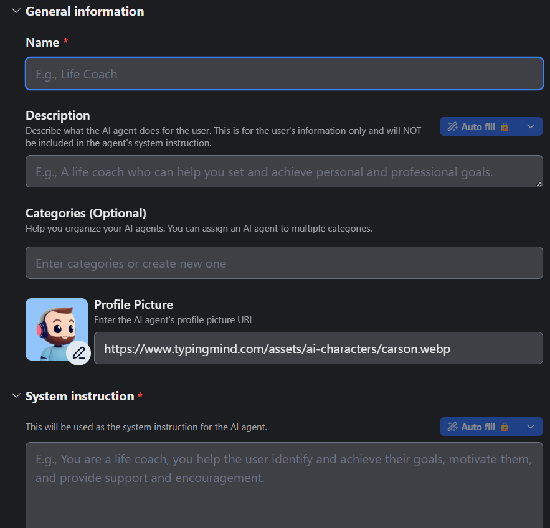
Task: Focus the Name input field
Action: 284,74
